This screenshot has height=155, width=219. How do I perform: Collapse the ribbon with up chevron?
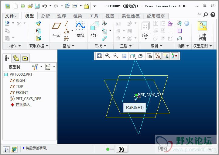(x=199, y=14)
